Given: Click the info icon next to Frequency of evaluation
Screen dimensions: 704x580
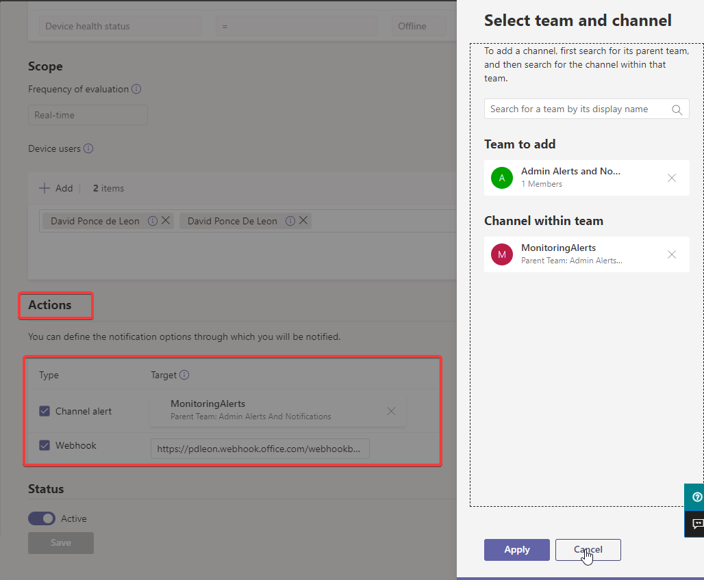Looking at the screenshot, I should 136,89.
